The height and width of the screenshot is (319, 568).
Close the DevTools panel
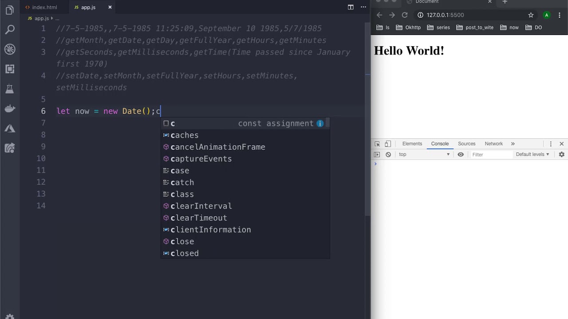point(561,144)
